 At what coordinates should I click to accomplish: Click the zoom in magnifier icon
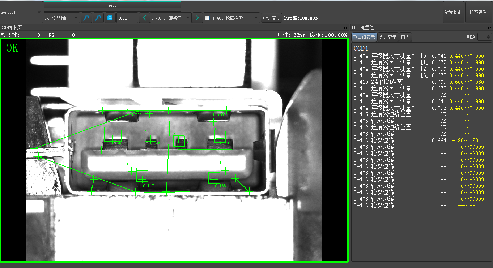tap(86, 18)
